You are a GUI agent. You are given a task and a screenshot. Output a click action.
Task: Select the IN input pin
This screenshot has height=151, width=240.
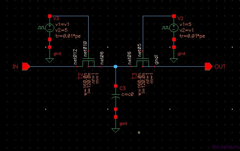point(26,67)
